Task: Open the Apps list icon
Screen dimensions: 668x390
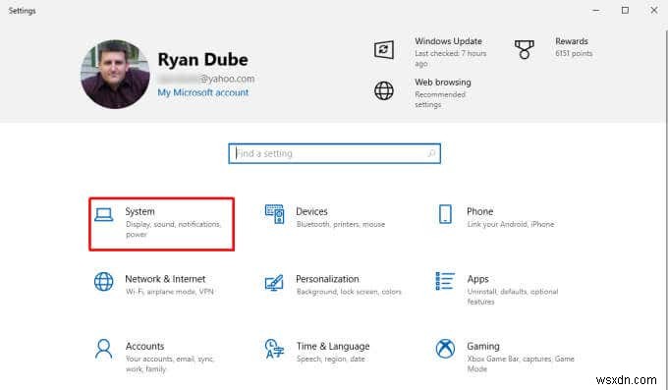Action: pyautogui.click(x=445, y=281)
